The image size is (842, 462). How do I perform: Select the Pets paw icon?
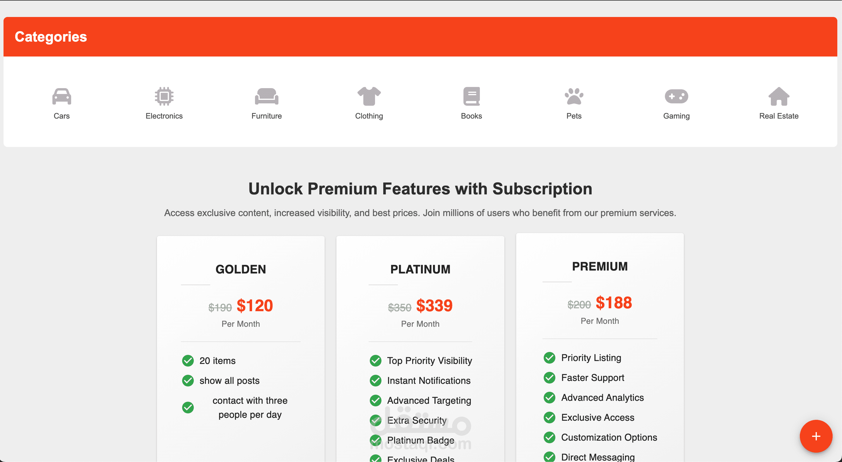(574, 96)
